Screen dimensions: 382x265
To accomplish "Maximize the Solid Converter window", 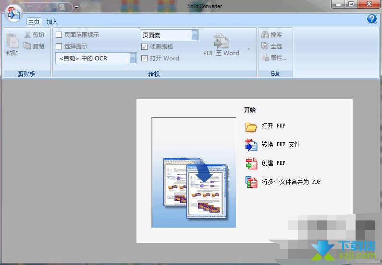I will pyautogui.click(x=351, y=4).
